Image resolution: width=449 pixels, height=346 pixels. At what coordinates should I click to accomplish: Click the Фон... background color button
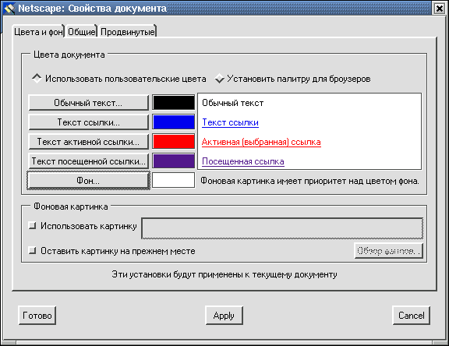click(x=89, y=181)
